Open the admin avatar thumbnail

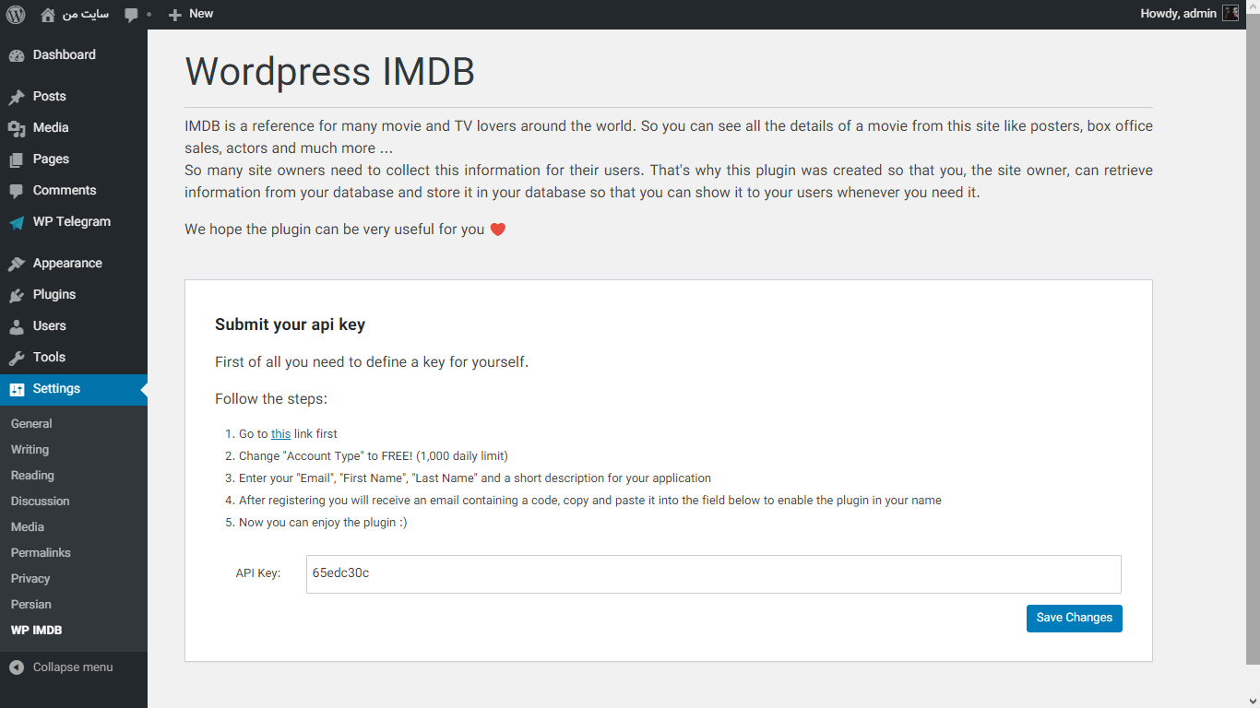[1230, 14]
